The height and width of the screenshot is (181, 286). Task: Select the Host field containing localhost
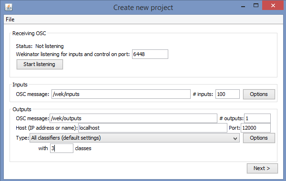pos(153,128)
